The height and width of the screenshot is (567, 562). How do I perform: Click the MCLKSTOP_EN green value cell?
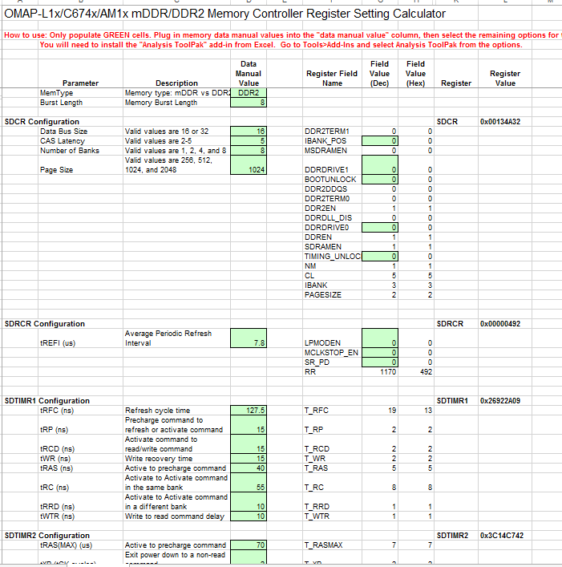coord(380,353)
